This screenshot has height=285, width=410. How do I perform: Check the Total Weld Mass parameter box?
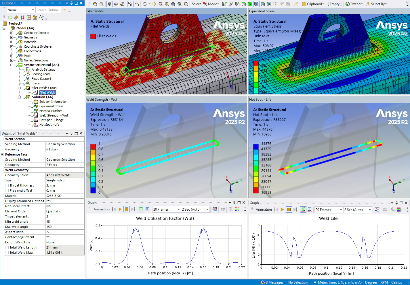coord(7,253)
